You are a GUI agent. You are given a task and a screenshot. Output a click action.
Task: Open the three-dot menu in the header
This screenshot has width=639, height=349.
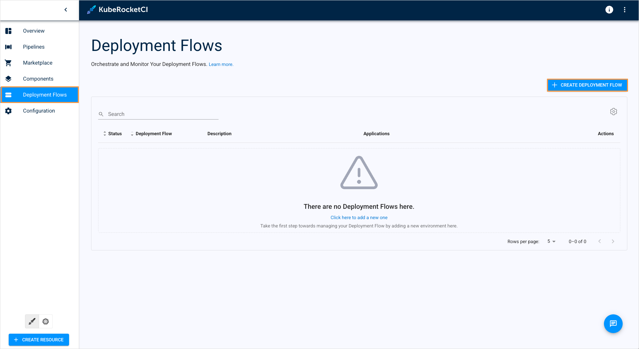click(625, 10)
